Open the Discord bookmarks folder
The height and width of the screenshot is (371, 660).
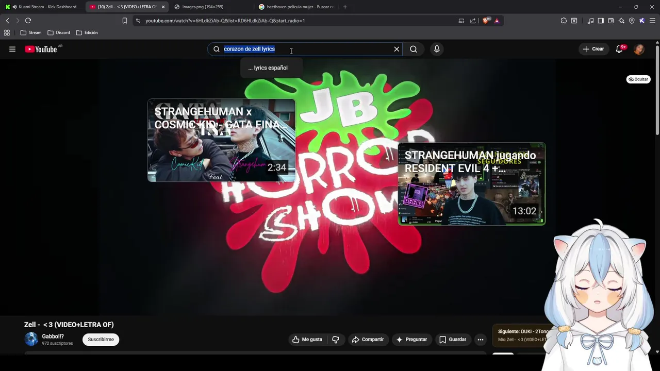point(59,32)
